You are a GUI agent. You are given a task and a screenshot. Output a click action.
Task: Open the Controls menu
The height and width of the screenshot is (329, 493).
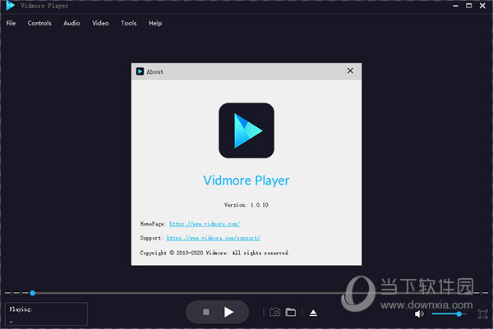(39, 23)
